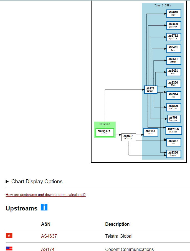Click the AS3491 PCCW node
Image resolution: width=190 pixels, height=251 pixels.
[174, 72]
